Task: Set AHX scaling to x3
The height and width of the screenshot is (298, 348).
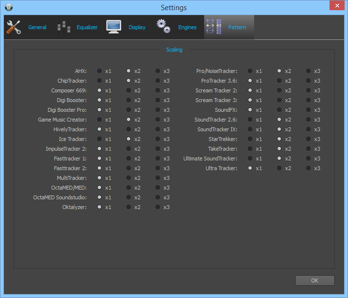Action: coord(157,71)
